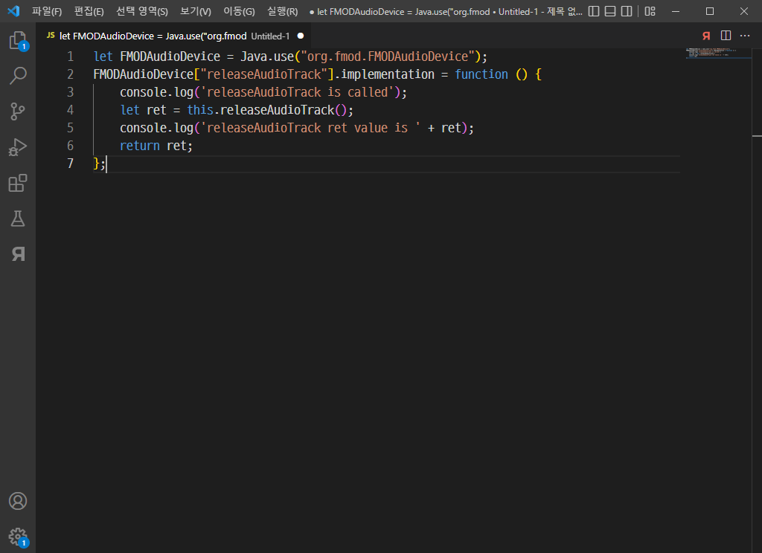Select the Untitled-1 editor tab
The image size is (762, 553).
coord(171,36)
